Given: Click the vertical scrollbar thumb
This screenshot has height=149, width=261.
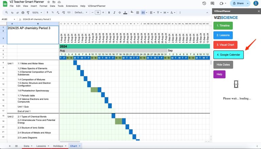Looking at the screenshot, I should click(x=211, y=63).
